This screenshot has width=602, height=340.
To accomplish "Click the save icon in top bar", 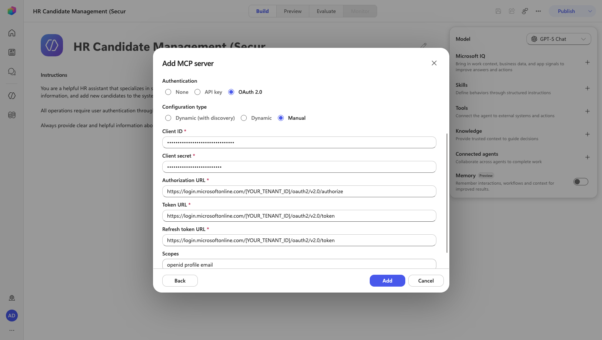I will 498,11.
